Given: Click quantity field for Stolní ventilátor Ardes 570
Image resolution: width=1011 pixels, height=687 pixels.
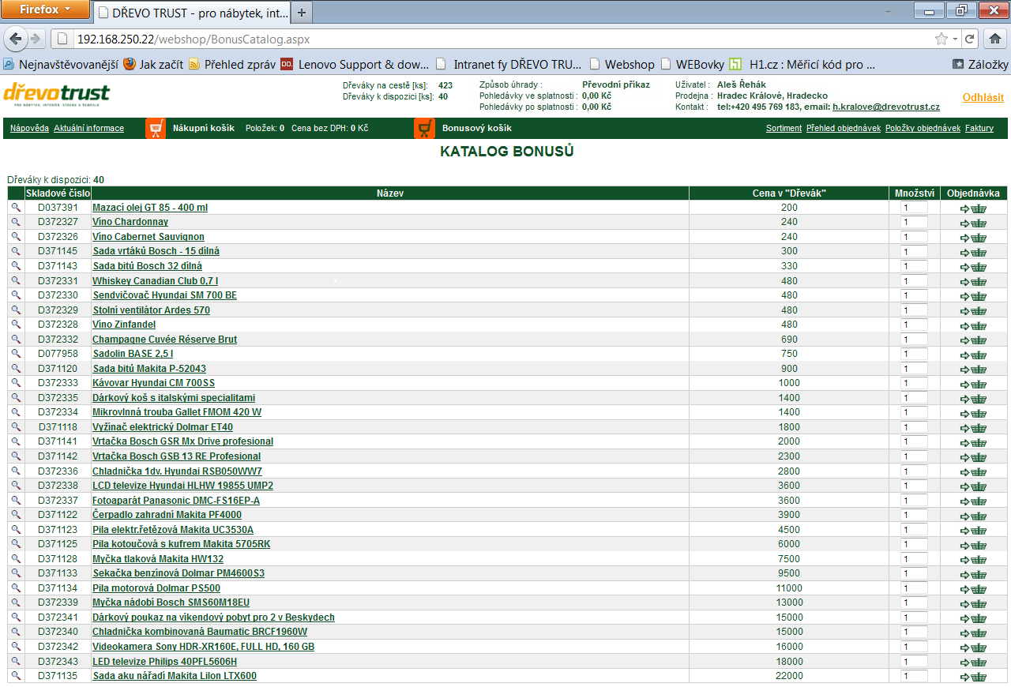Looking at the screenshot, I should click(914, 310).
